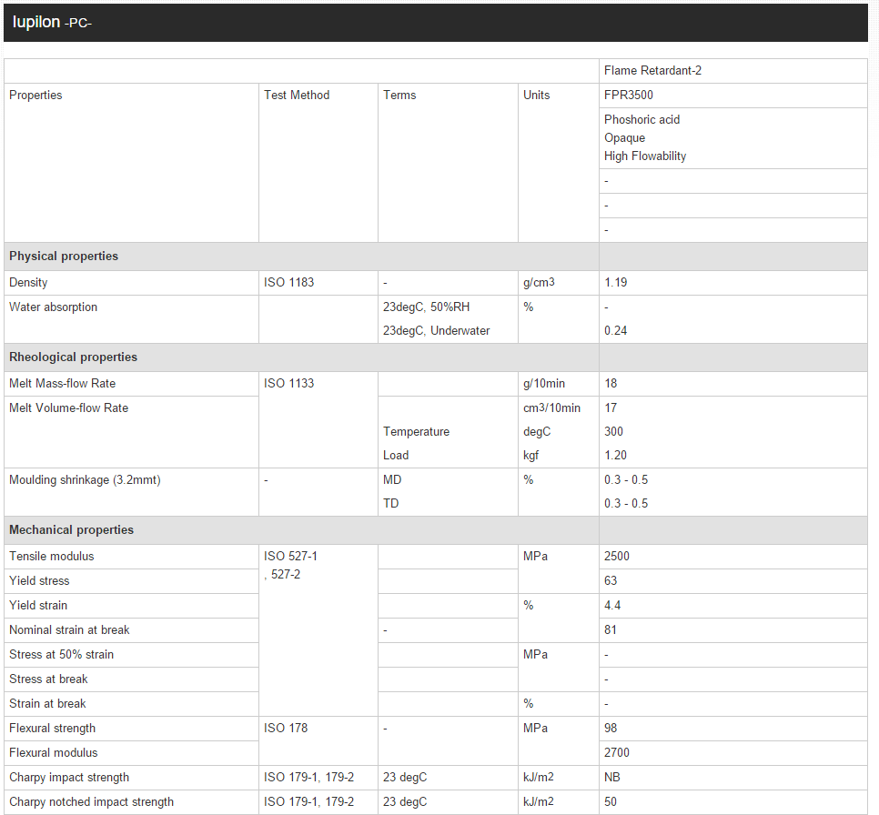The image size is (879, 815).
Task: Select the flexural strength value 98
Action: click(611, 728)
